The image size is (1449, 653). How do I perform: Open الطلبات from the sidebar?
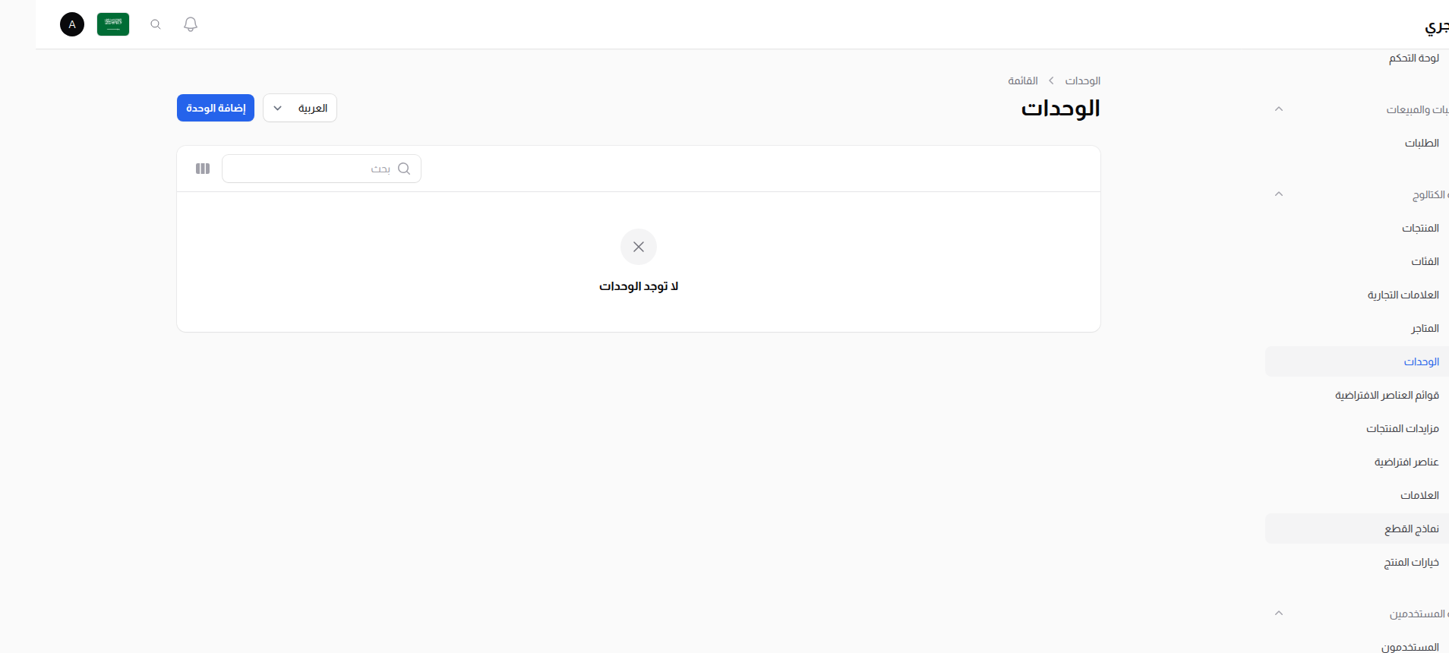[1422, 143]
